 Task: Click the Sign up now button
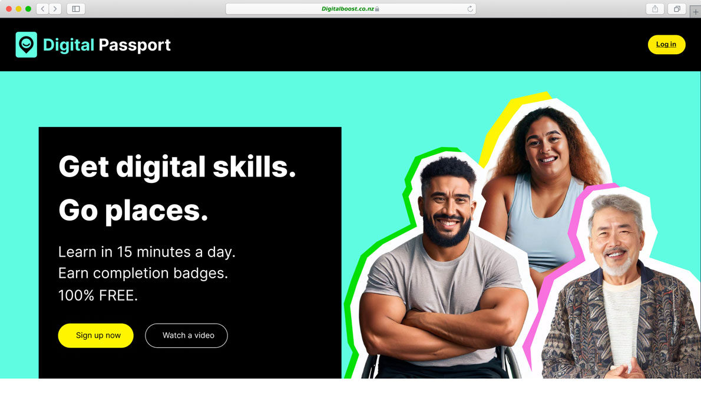[95, 335]
